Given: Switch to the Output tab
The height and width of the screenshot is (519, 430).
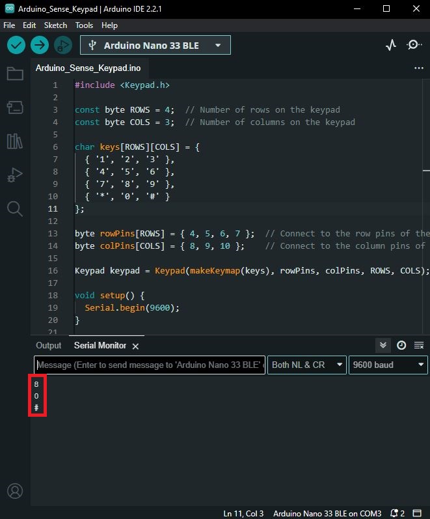Looking at the screenshot, I should click(49, 345).
